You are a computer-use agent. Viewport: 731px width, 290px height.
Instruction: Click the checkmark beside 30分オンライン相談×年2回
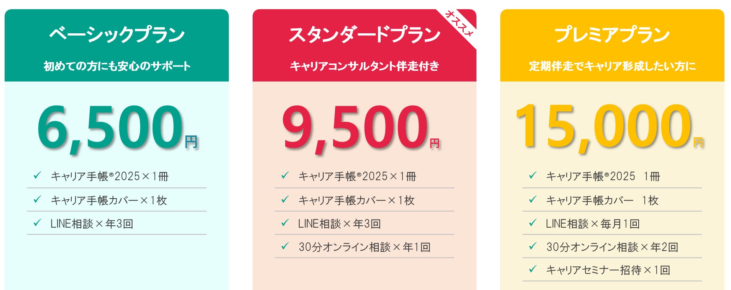(532, 246)
